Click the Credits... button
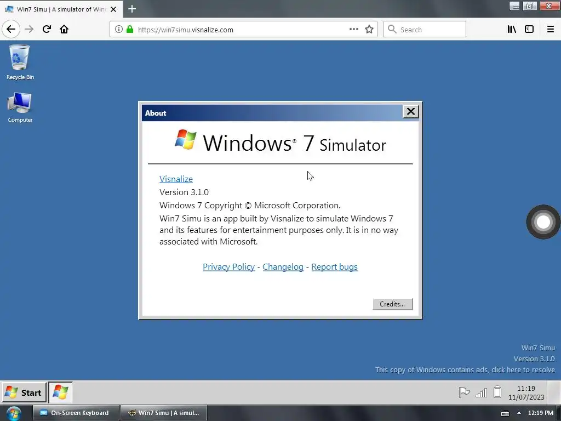The height and width of the screenshot is (421, 561). [x=392, y=304]
